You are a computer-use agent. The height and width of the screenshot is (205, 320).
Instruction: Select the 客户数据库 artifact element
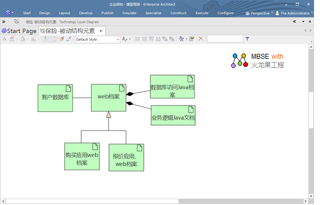point(55,98)
